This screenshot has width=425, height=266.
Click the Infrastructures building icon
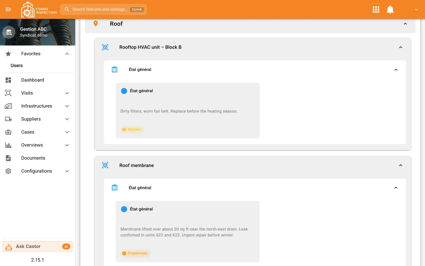pos(8,106)
